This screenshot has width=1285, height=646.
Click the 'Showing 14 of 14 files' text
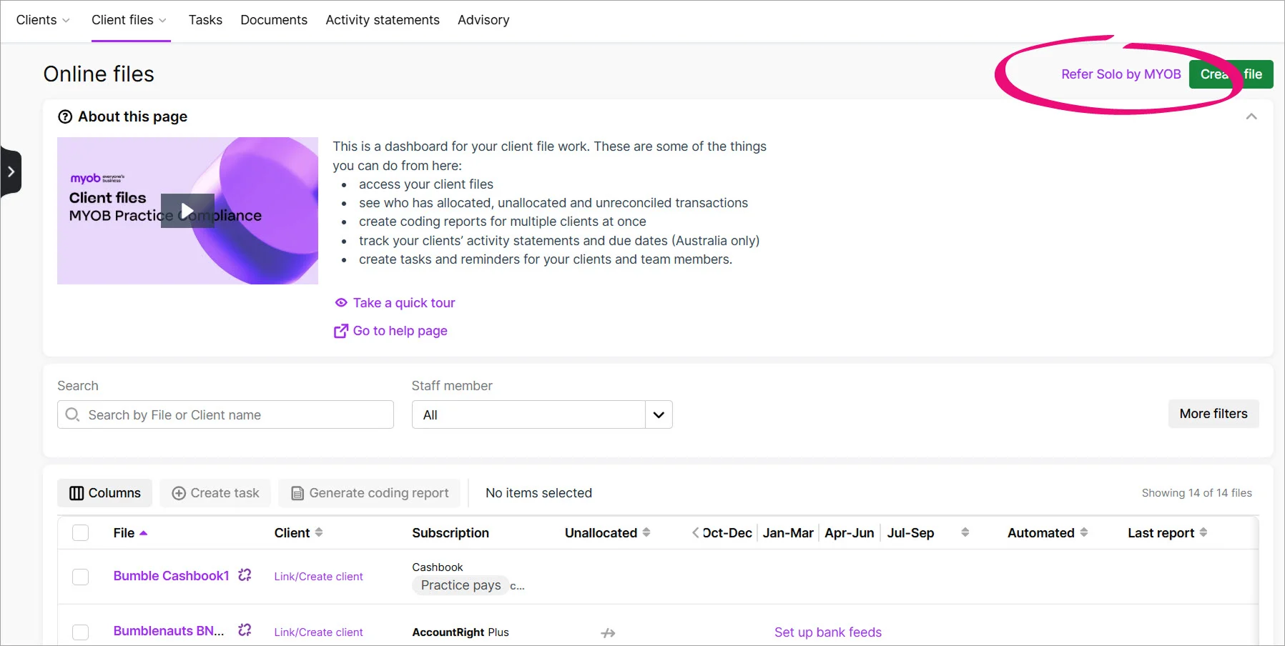click(x=1196, y=493)
